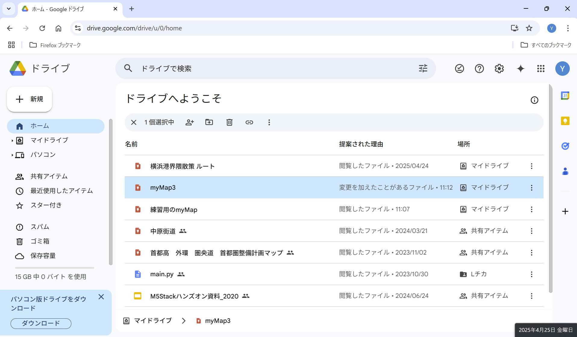Open Google Keep in side panel

click(x=565, y=121)
